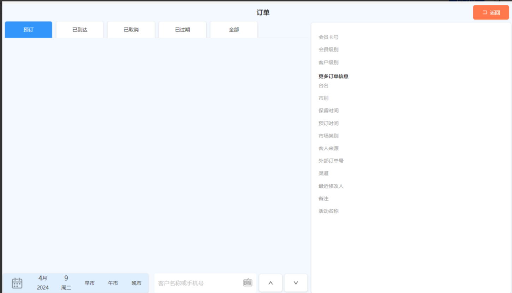This screenshot has height=293, width=512.
Task: Click the on-screen keyboard icon
Action: click(x=248, y=283)
